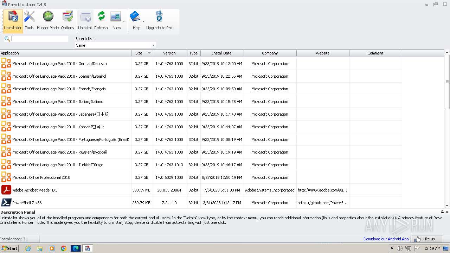
Task: Sort by Application column header
Action: point(66,53)
